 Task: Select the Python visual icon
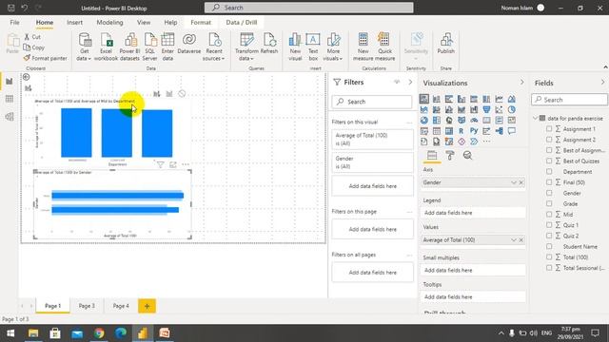pyautogui.click(x=474, y=131)
